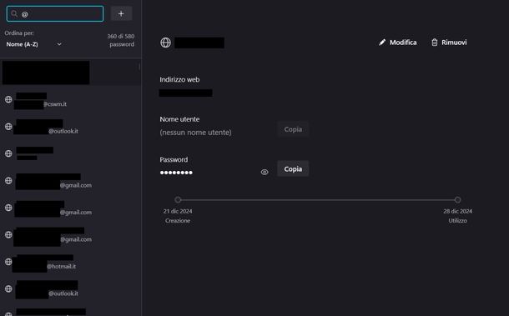The width and height of the screenshot is (509, 316).
Task: Click the masked password dots field
Action: point(176,173)
